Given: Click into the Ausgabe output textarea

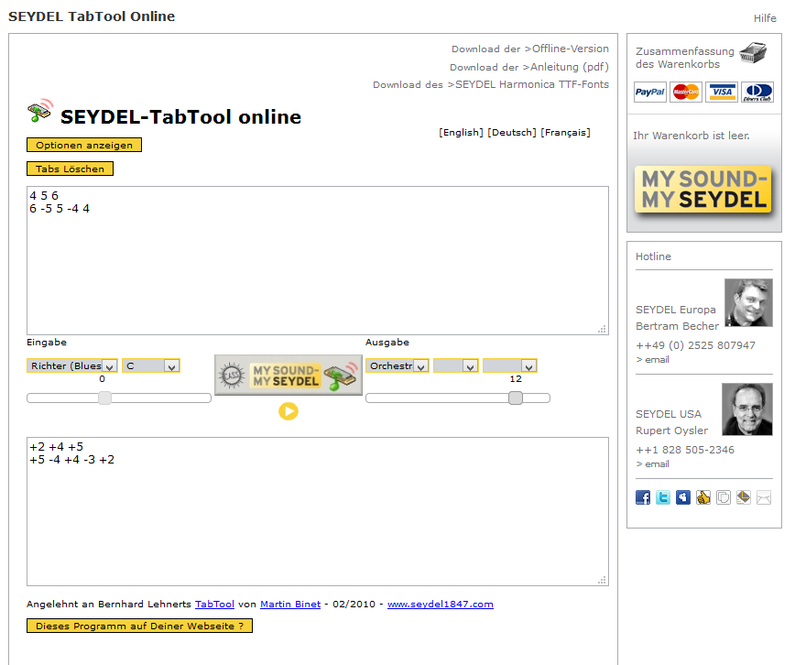Looking at the screenshot, I should coord(318,511).
